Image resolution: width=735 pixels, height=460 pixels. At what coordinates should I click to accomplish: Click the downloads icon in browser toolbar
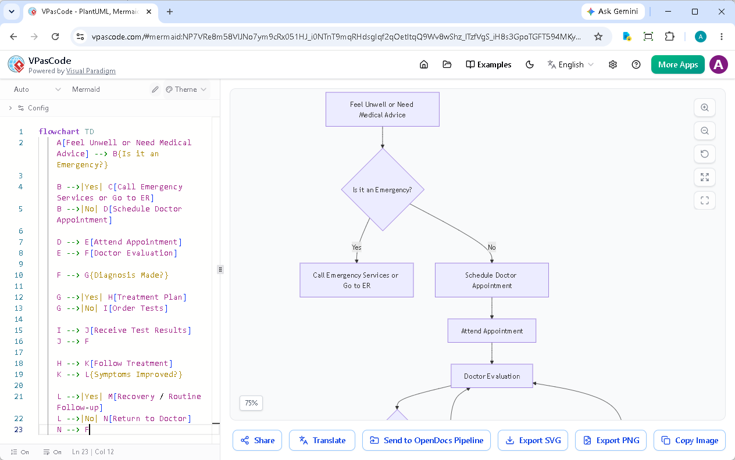tap(627, 37)
